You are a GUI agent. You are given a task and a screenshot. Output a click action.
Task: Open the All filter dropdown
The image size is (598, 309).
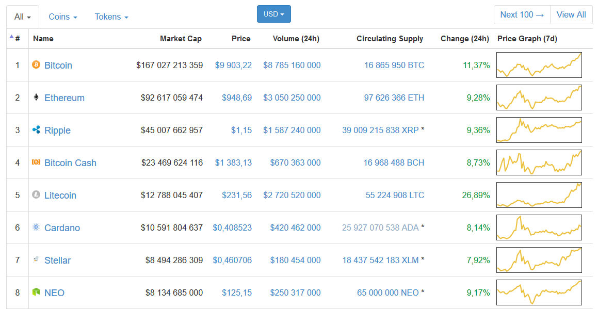[23, 17]
